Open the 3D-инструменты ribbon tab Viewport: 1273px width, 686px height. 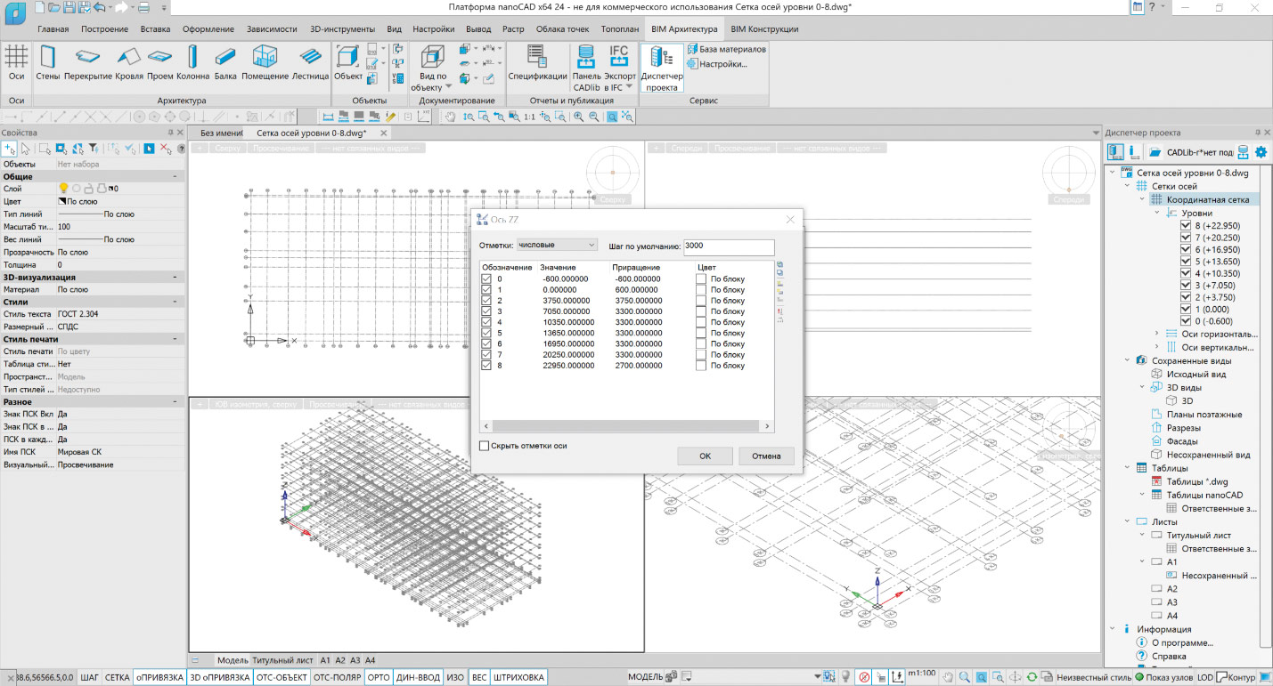click(x=343, y=29)
